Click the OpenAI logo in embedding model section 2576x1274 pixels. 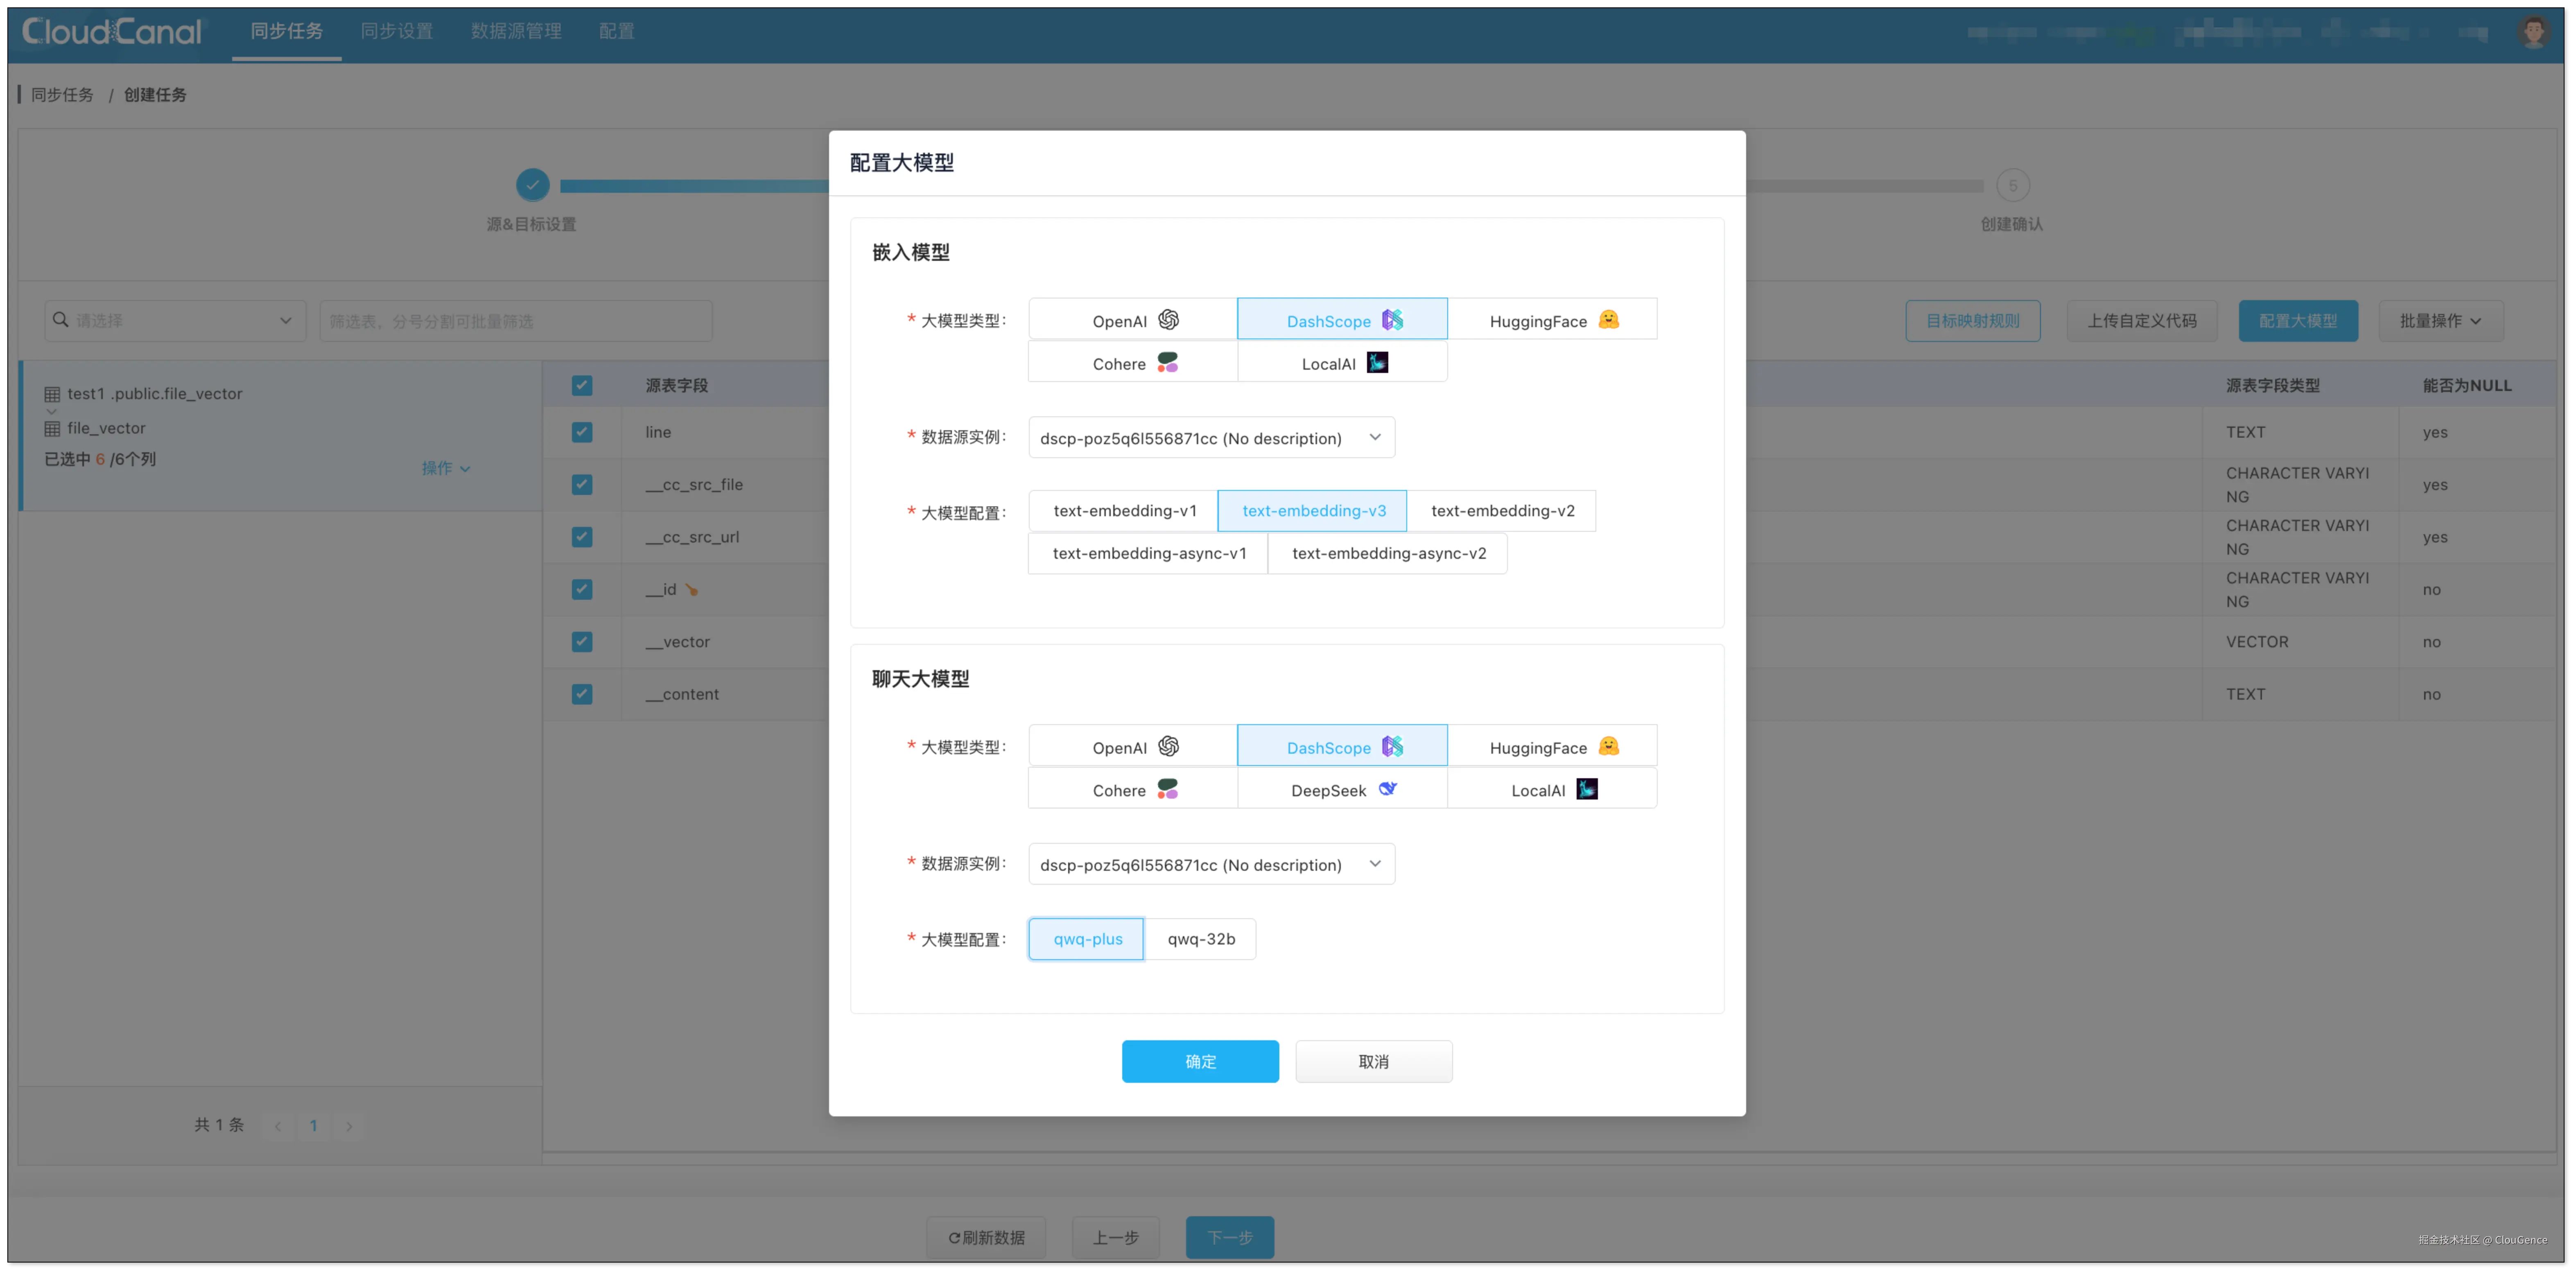click(1168, 320)
